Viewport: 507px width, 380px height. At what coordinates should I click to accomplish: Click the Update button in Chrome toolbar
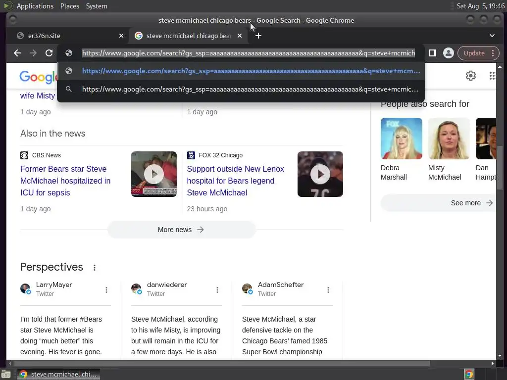[474, 53]
